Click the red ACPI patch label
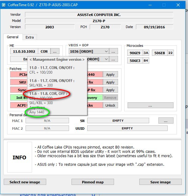Image resolution: width=188 pixels, height=196 pixels. click(19, 105)
